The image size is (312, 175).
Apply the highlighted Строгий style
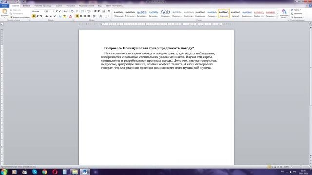tap(224, 14)
